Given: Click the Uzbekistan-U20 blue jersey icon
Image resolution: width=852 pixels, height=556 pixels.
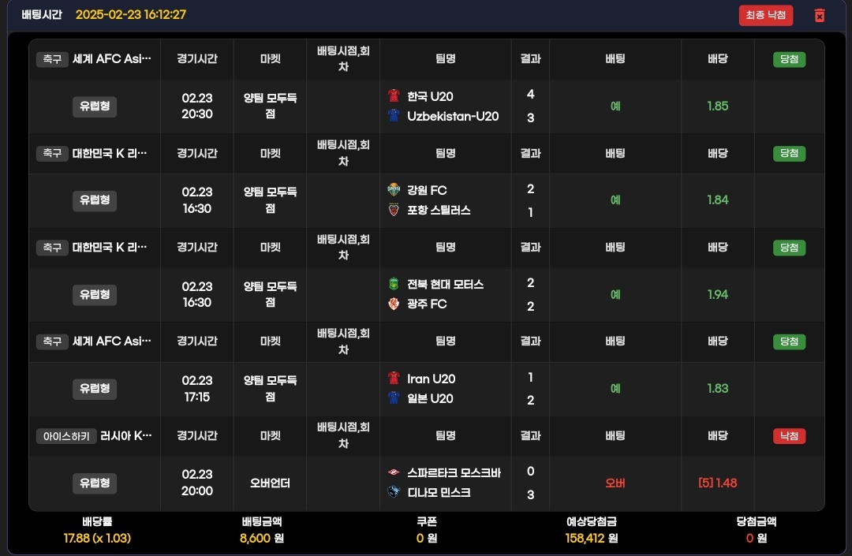Looking at the screenshot, I should point(394,116).
